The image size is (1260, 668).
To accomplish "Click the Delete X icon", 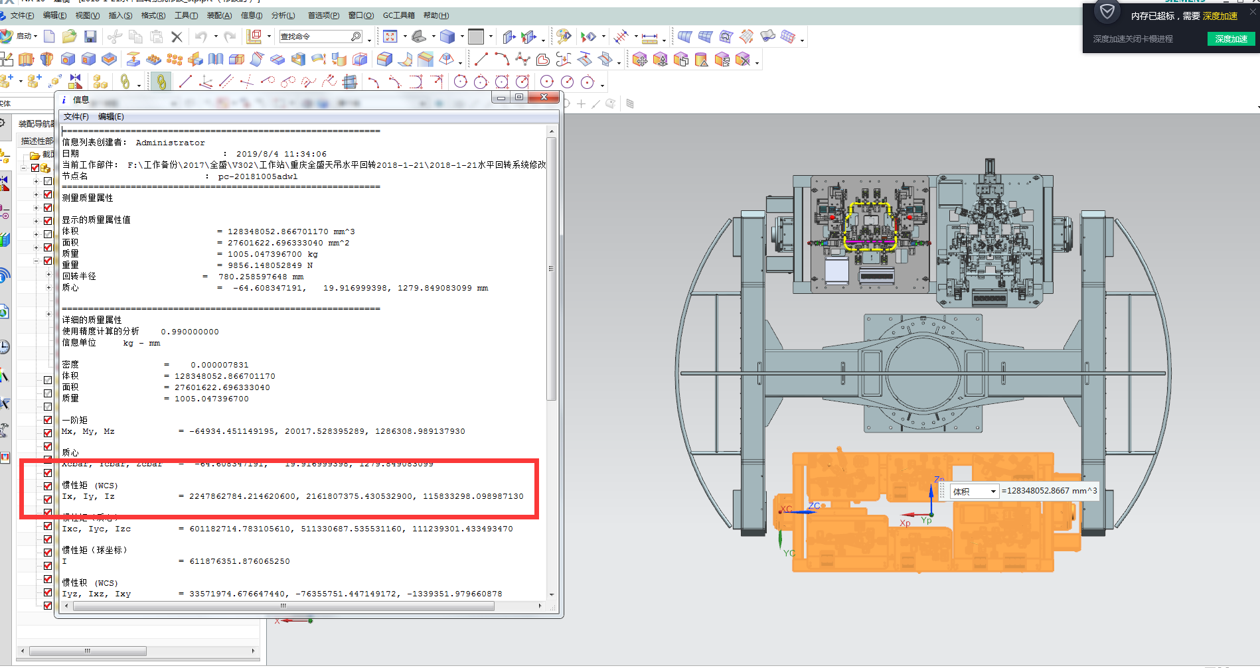I will point(177,36).
